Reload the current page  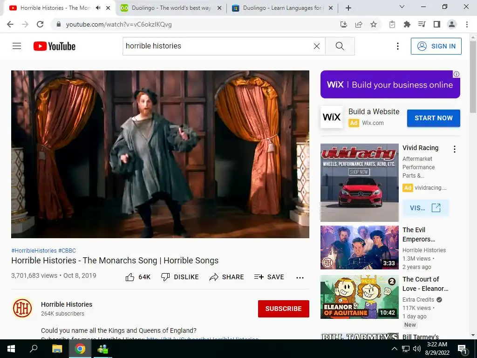[x=40, y=24]
